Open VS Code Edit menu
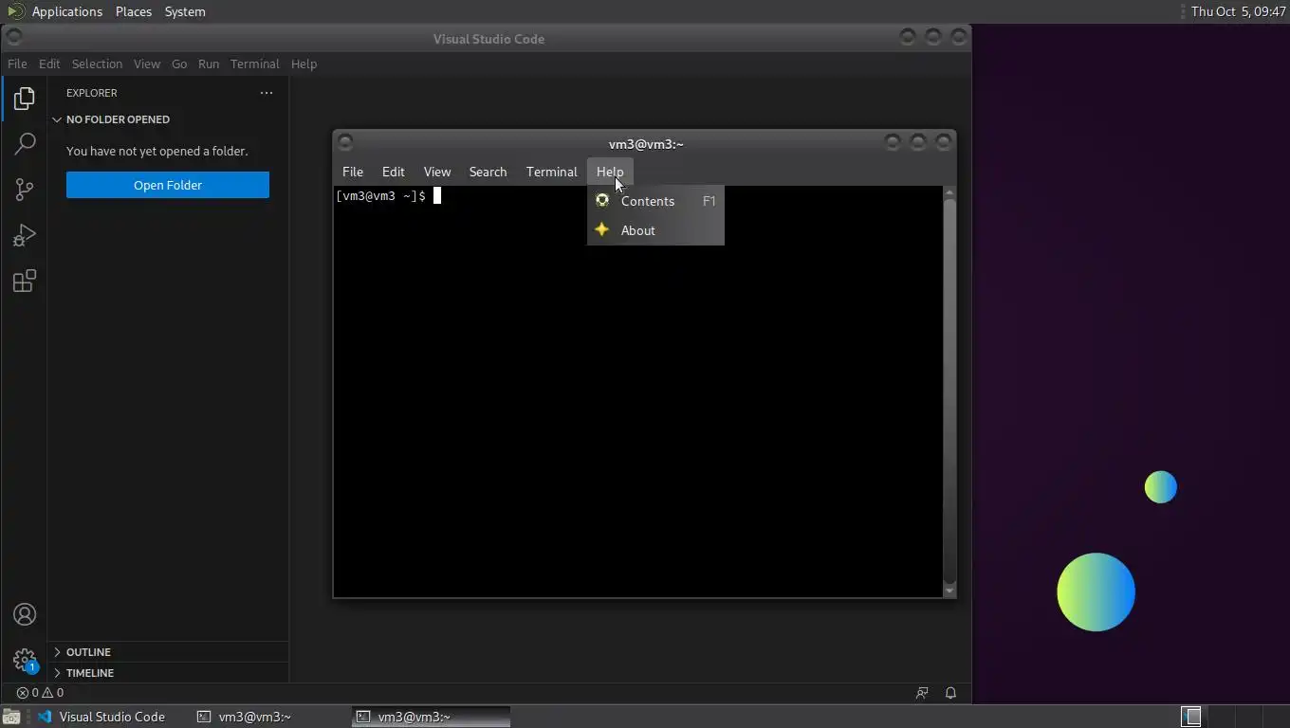1290x728 pixels. point(49,64)
